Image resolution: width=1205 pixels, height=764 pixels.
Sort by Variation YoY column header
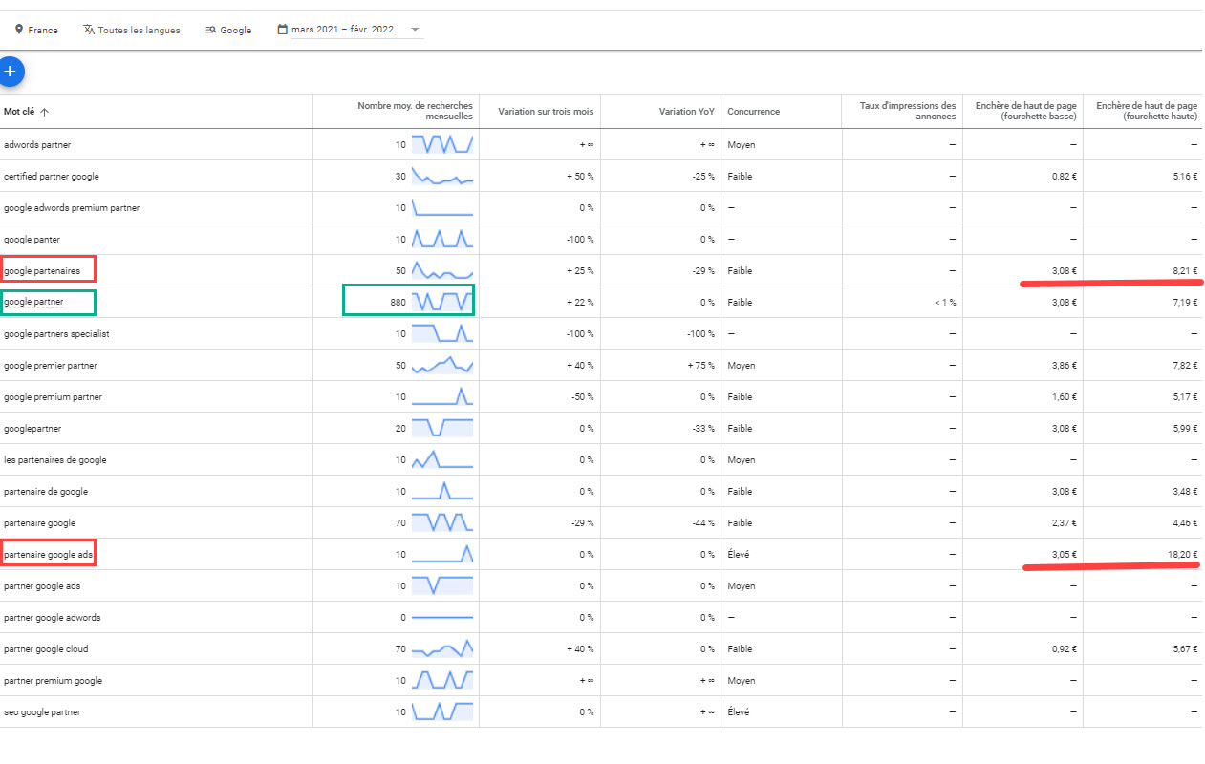coord(687,111)
